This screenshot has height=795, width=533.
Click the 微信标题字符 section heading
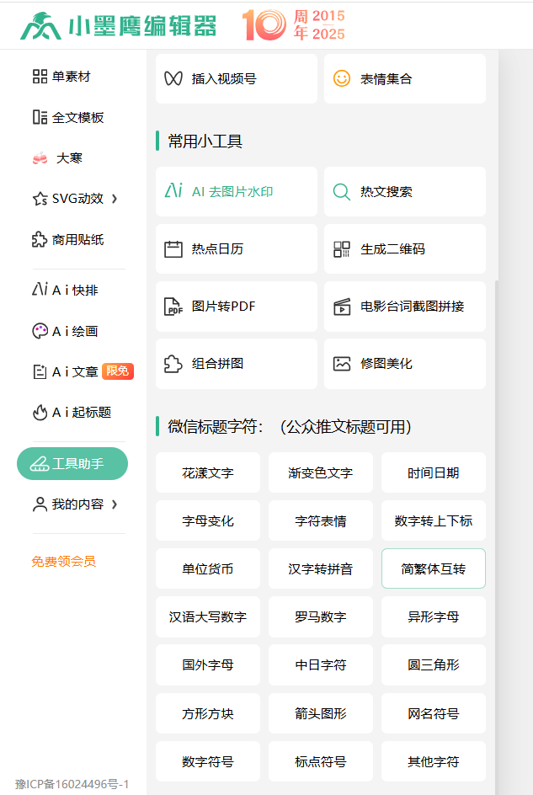click(290, 426)
